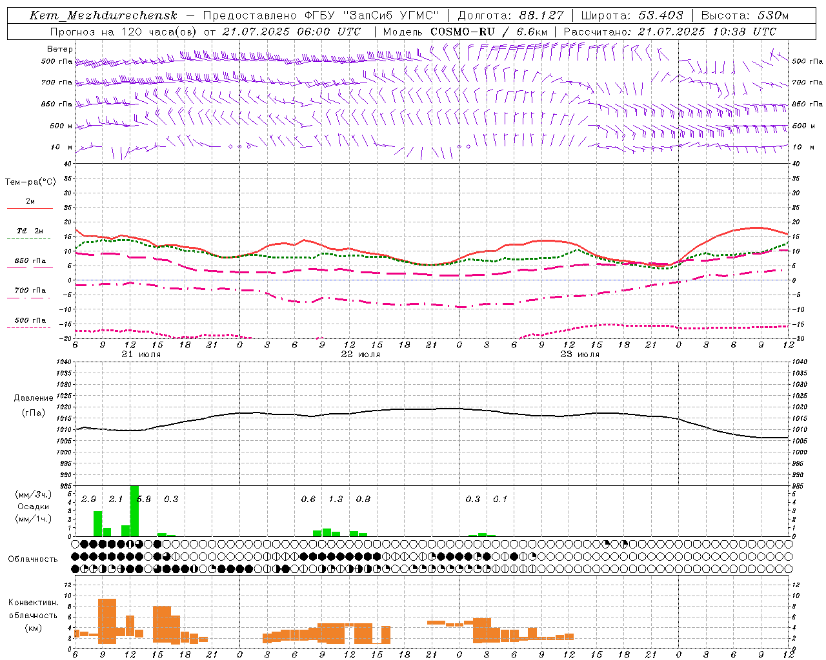Click the computed time Рассчитано: 21.07.2025 10:38 UTC

pyautogui.click(x=670, y=32)
